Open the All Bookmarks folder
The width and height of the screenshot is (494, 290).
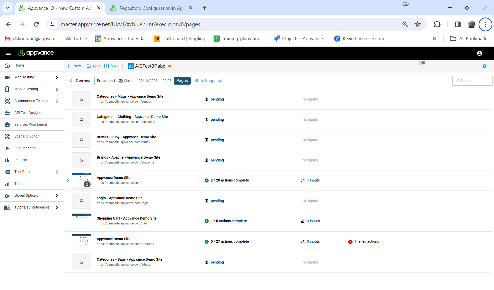[x=469, y=39]
